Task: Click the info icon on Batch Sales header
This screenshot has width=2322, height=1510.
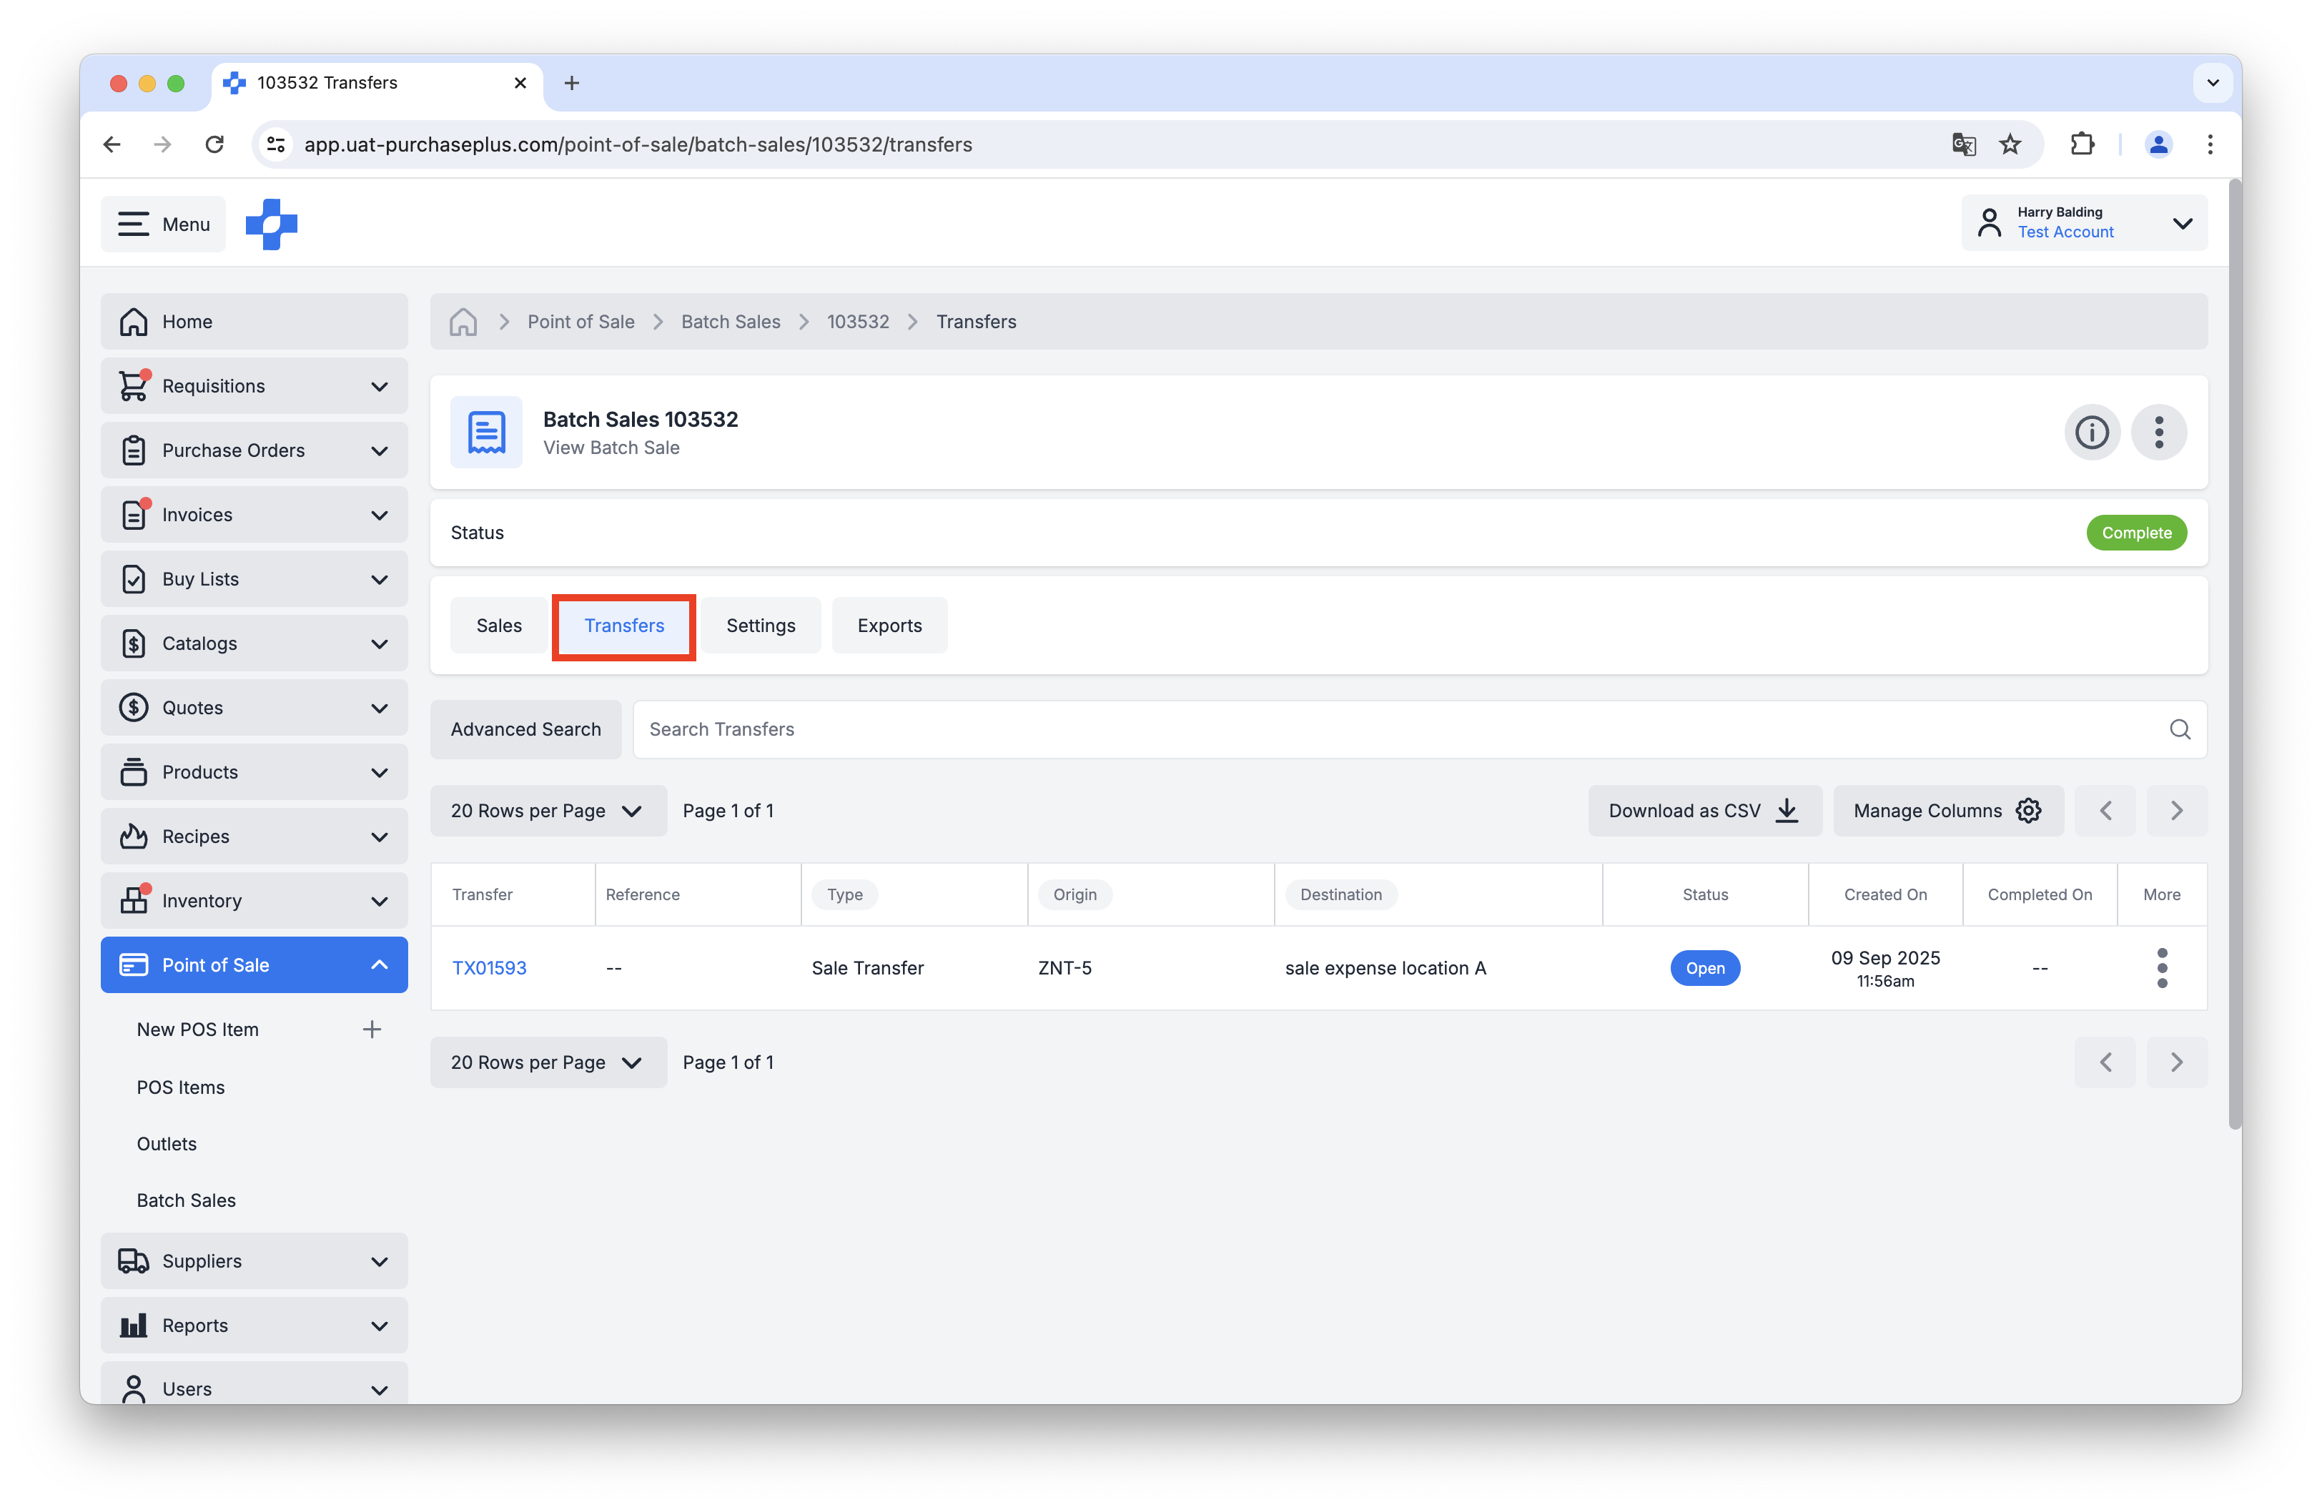Action: [x=2091, y=432]
